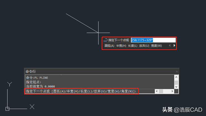The image size is (206, 116).
Task: Choose the 宽度(W) width option
Action: click(x=156, y=46)
